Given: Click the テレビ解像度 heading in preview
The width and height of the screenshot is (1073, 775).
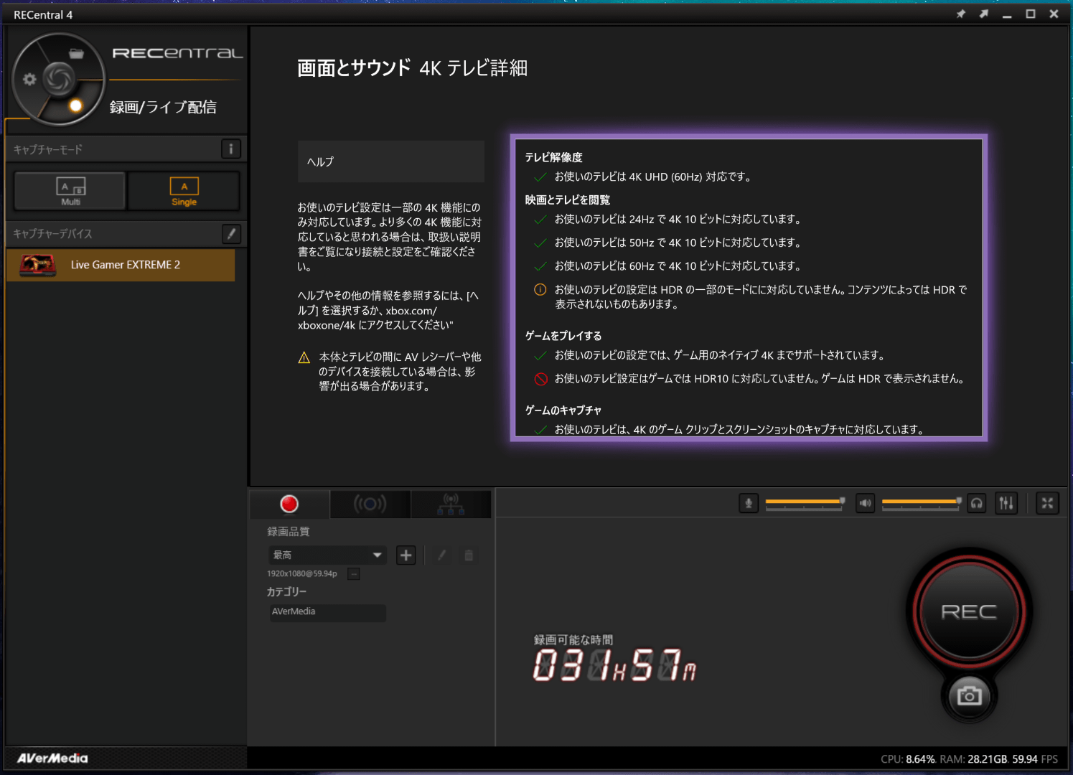Looking at the screenshot, I should 553,157.
